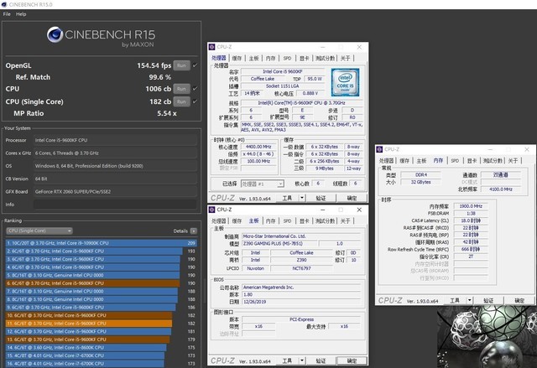Open the 处理器 #1 selection dropdown
Image resolution: width=537 pixels, height=368 pixels.
click(263, 184)
